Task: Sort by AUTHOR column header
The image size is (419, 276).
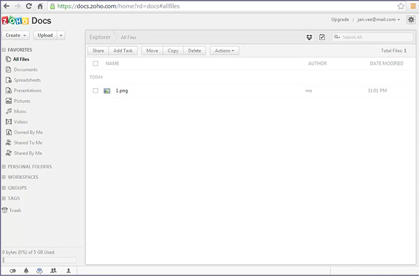Action: click(318, 63)
